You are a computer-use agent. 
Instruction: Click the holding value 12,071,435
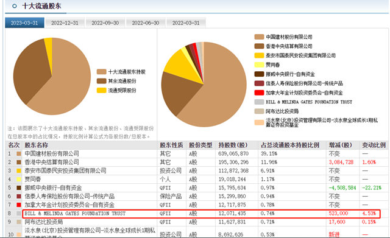(x=232, y=214)
